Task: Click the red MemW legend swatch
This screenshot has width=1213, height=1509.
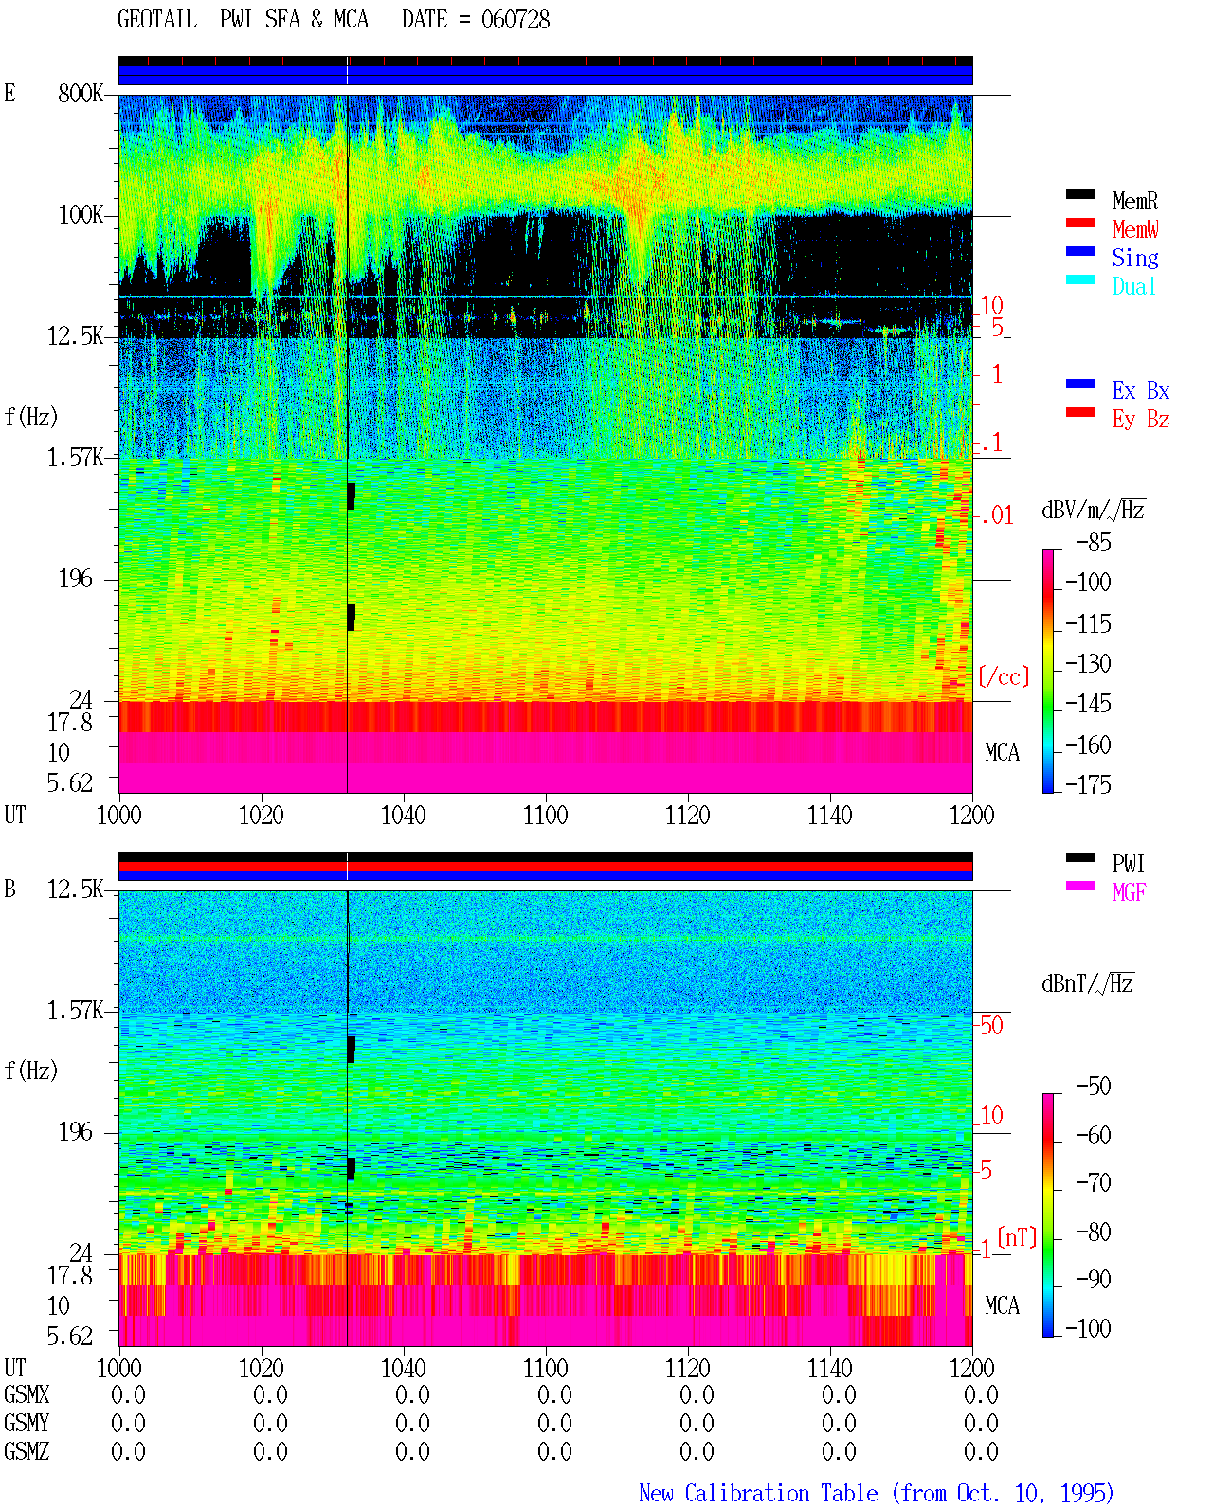Action: (x=1079, y=223)
